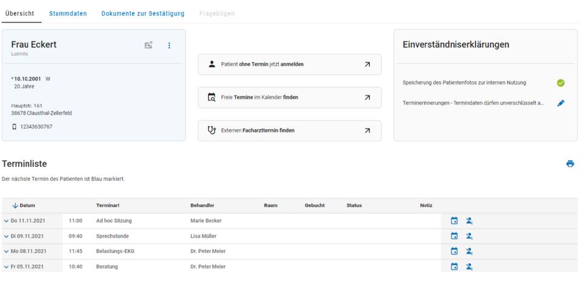The height and width of the screenshot is (282, 583).
Task: Expand the Di 09.11.2021 appointment row
Action: 7,237
